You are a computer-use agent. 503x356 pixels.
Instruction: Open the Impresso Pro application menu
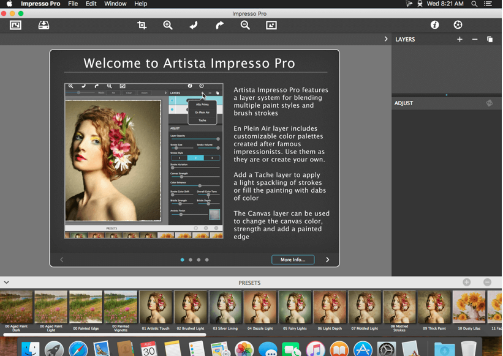point(40,4)
